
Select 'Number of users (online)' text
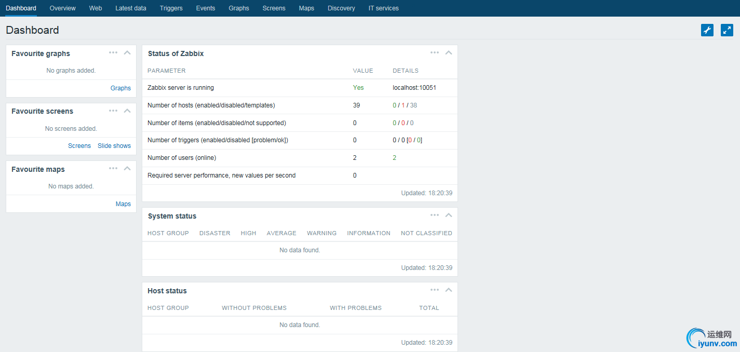tap(182, 158)
